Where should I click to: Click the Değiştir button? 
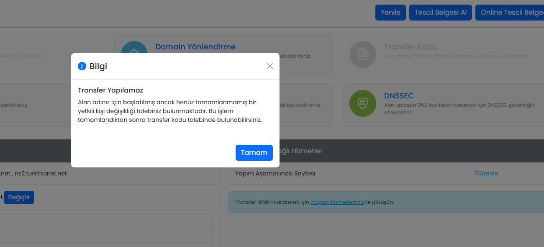pyautogui.click(x=19, y=197)
